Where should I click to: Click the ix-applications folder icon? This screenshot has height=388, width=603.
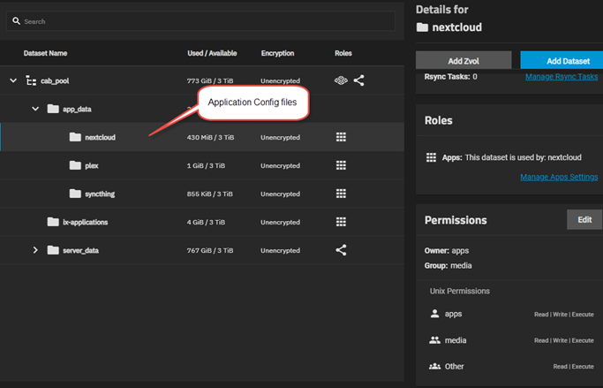tap(53, 222)
